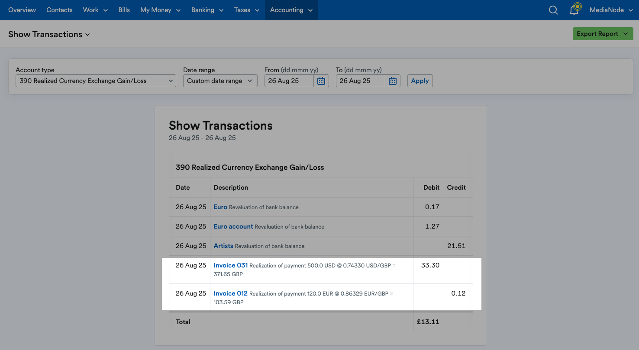
Task: Click the Description column header
Action: [x=231, y=188]
